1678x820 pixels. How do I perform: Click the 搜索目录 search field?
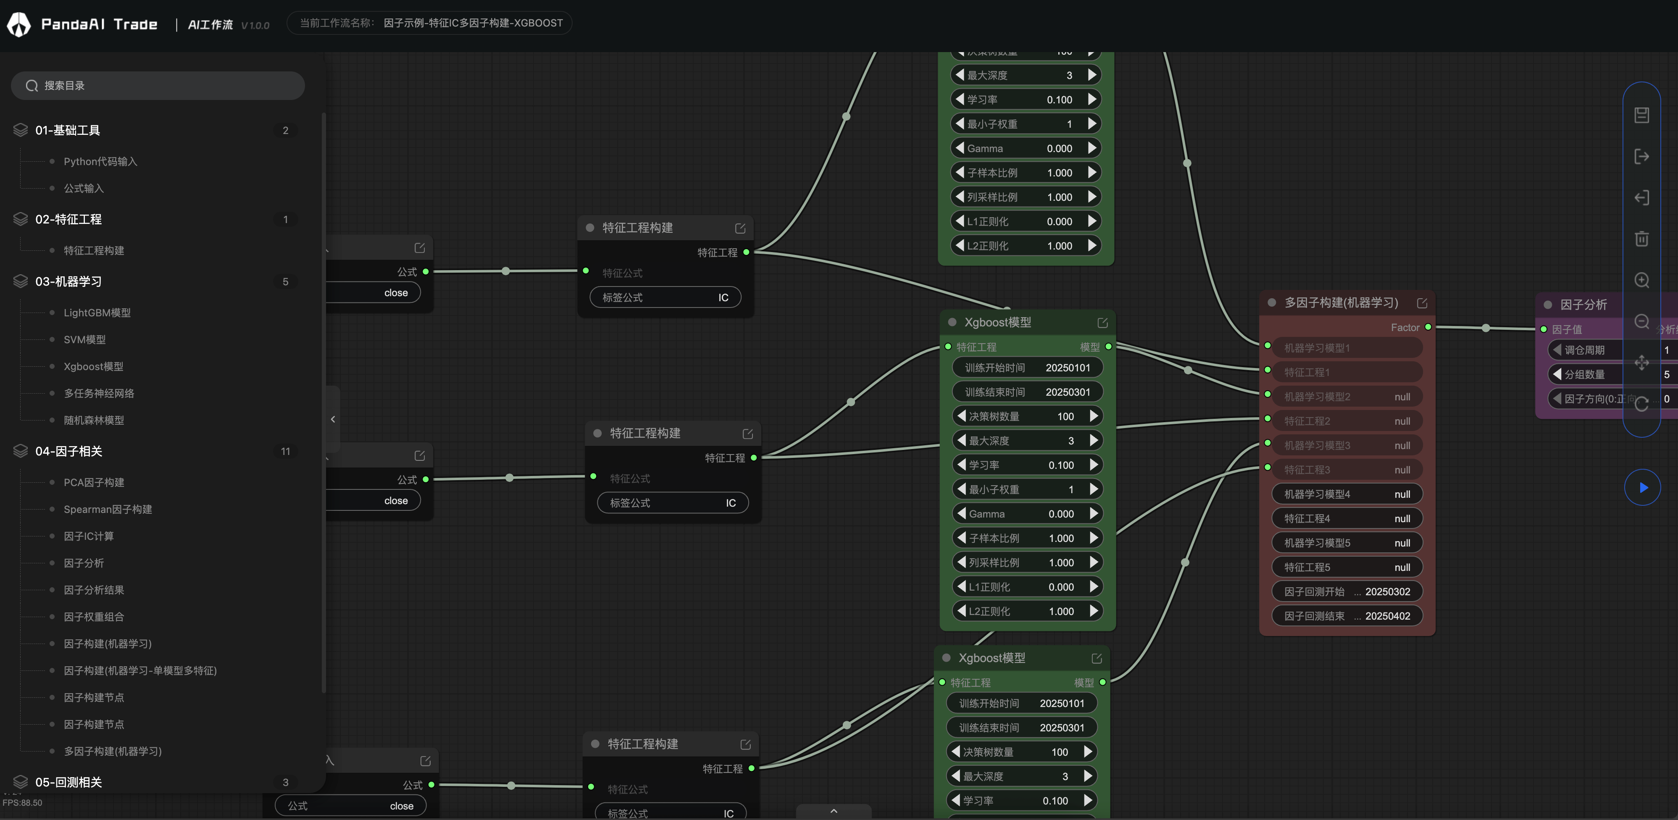pyautogui.click(x=158, y=86)
